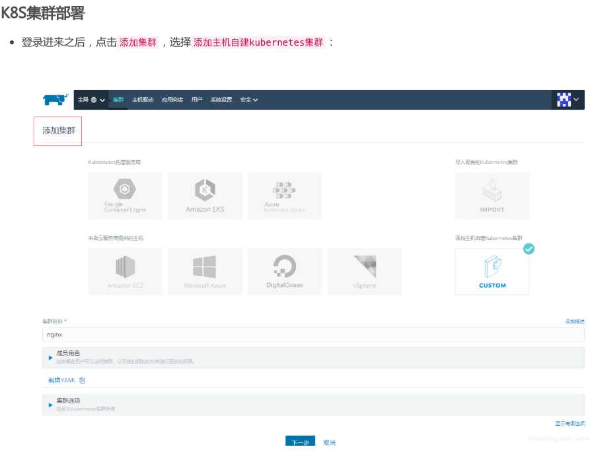
Task: Click the checkmark badge on CUSTOM
Action: [529, 249]
